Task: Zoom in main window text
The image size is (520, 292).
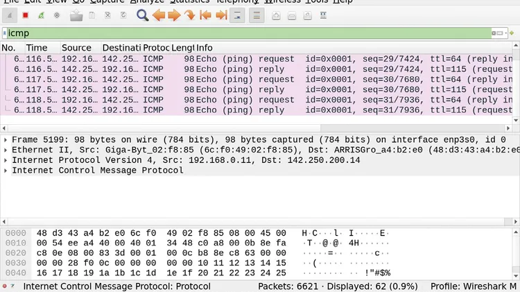Action: 276,15
